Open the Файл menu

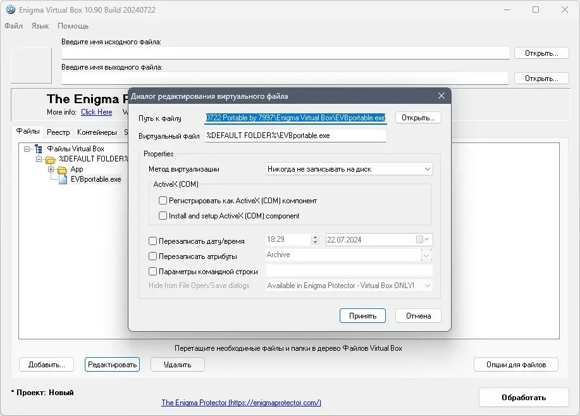click(x=14, y=26)
